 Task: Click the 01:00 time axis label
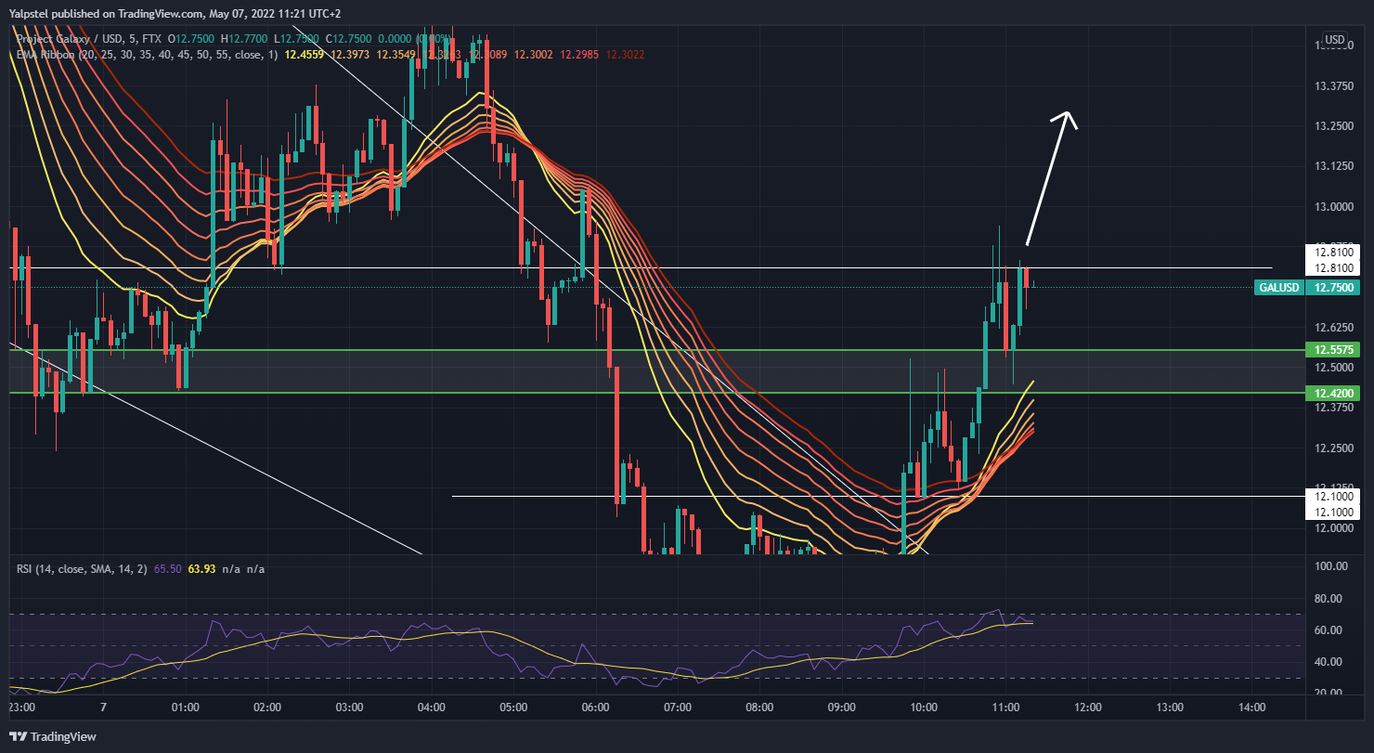pyautogui.click(x=186, y=708)
